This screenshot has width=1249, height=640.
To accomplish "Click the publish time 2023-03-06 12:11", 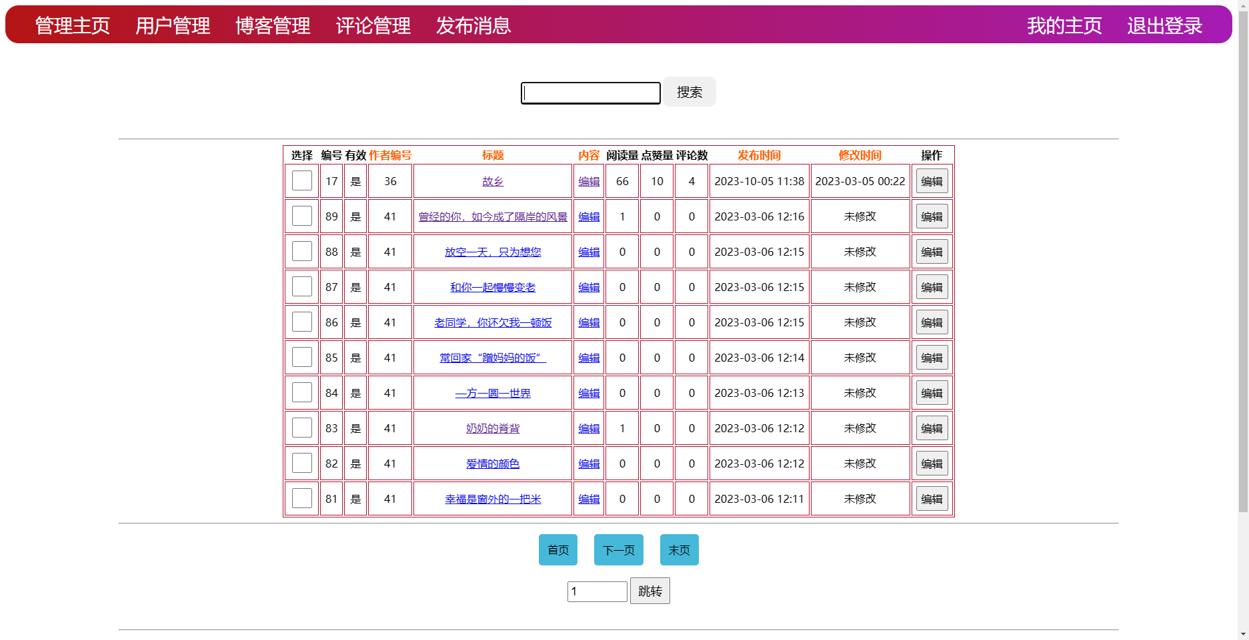I will point(759,499).
